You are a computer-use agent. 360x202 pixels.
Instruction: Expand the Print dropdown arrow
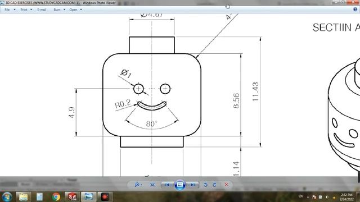point(31,10)
